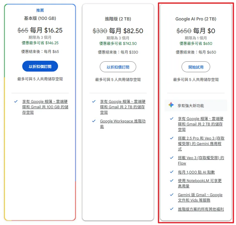Open the 搭載 Veo 3 的 Flow link

201,161
